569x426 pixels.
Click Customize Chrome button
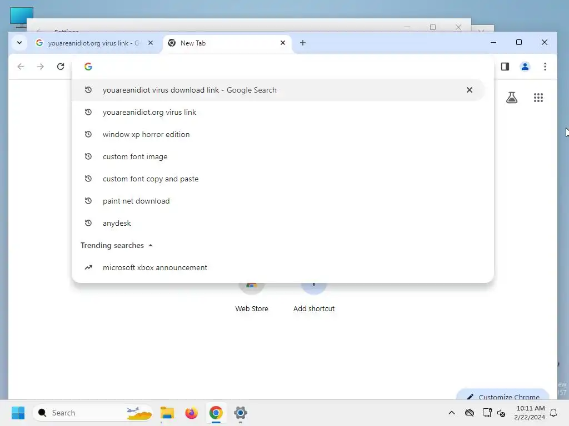(502, 395)
